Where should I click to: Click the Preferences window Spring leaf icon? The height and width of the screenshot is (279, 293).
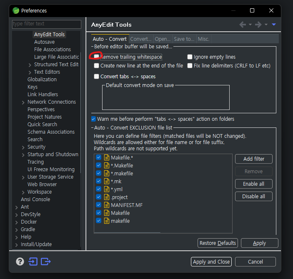click(x=16, y=10)
